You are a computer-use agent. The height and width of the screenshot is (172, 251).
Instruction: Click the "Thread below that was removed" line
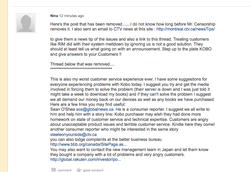(82, 64)
